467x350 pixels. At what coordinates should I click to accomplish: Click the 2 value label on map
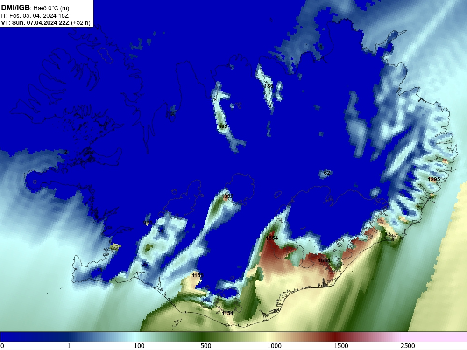coord(66,152)
